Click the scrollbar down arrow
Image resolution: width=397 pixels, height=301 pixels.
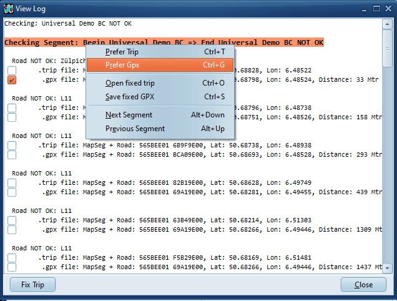pyautogui.click(x=387, y=268)
